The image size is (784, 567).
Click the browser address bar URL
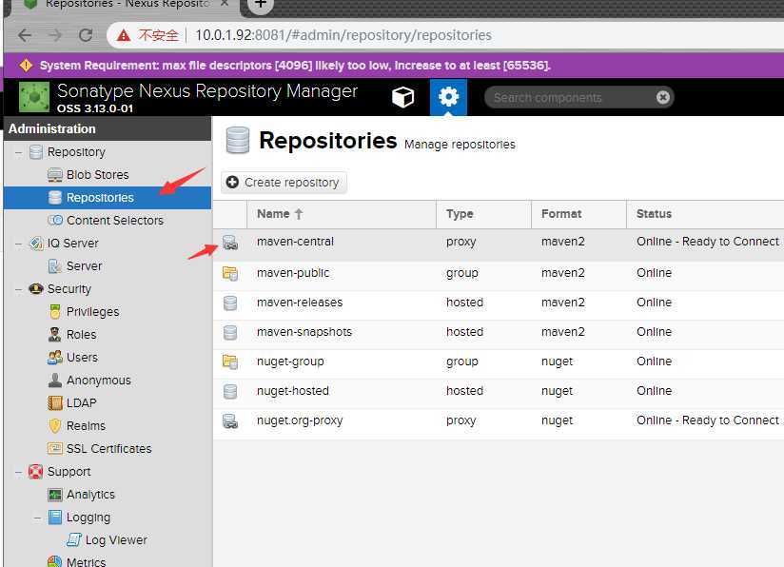(x=343, y=35)
